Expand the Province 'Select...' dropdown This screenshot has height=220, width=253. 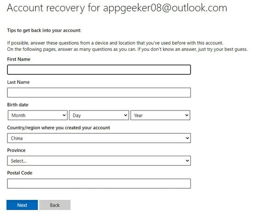coord(99,161)
